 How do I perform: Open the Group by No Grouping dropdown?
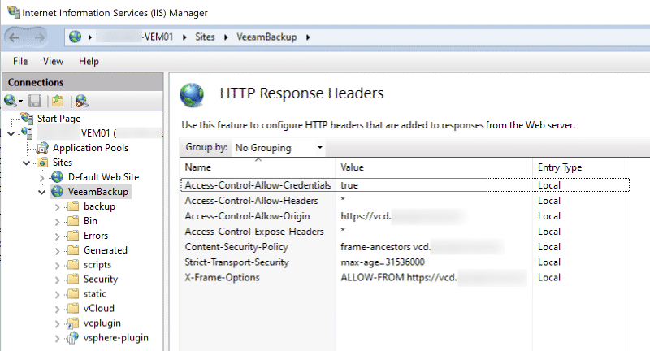[x=279, y=148]
